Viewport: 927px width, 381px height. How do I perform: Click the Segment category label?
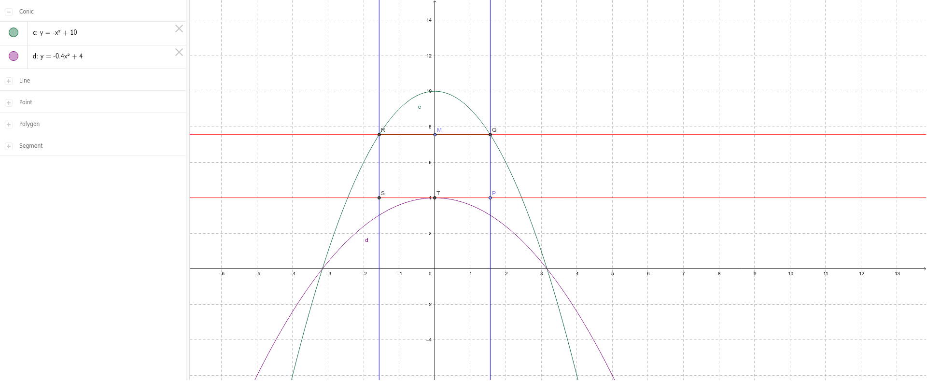pyautogui.click(x=31, y=146)
